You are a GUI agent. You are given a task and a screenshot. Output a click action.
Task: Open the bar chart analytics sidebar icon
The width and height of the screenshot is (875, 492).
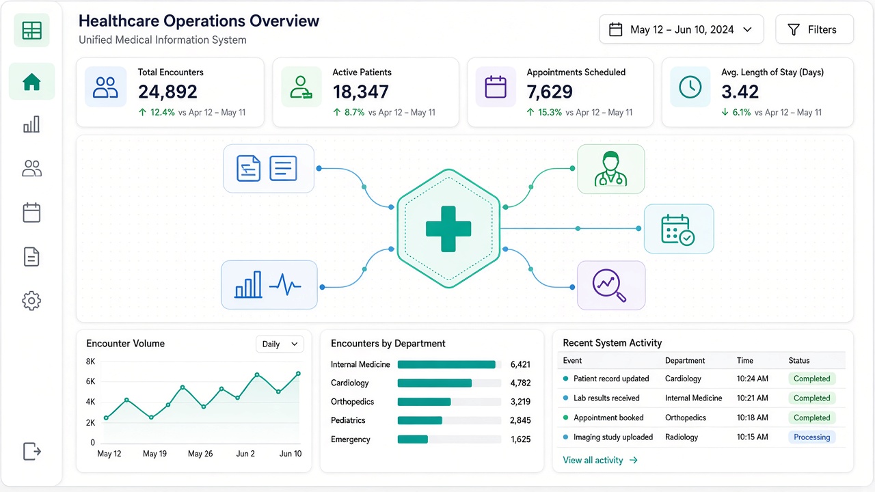pyautogui.click(x=31, y=124)
